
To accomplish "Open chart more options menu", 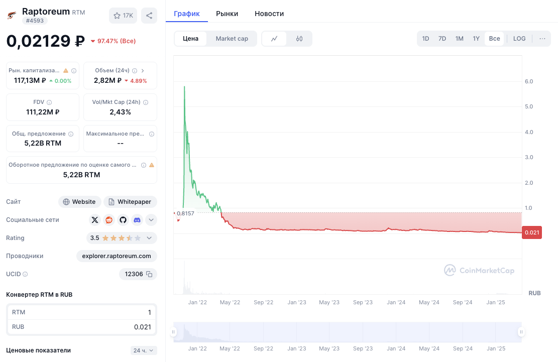I will (x=542, y=39).
